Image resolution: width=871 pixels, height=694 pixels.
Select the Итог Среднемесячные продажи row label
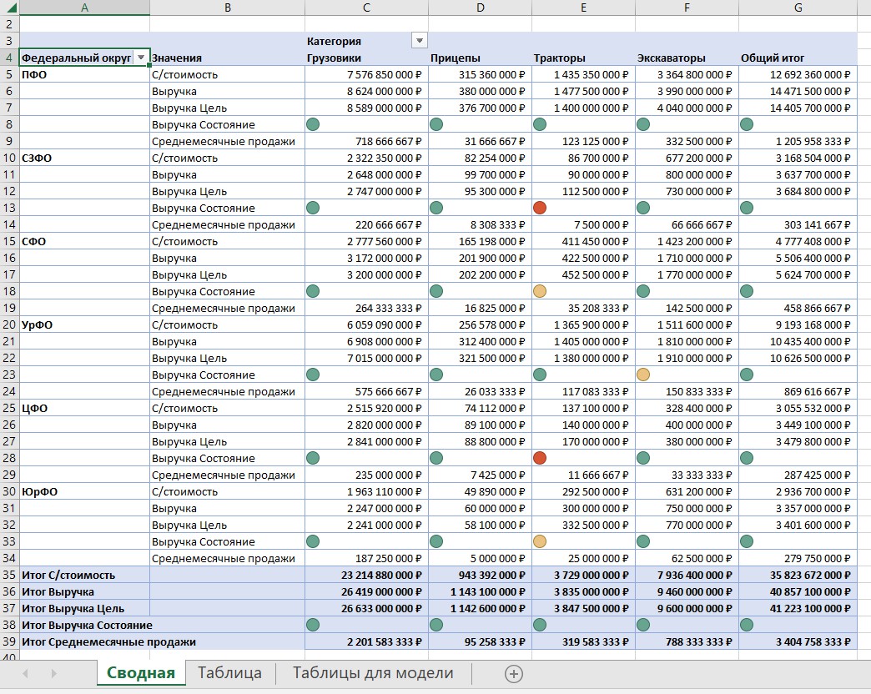(x=108, y=641)
